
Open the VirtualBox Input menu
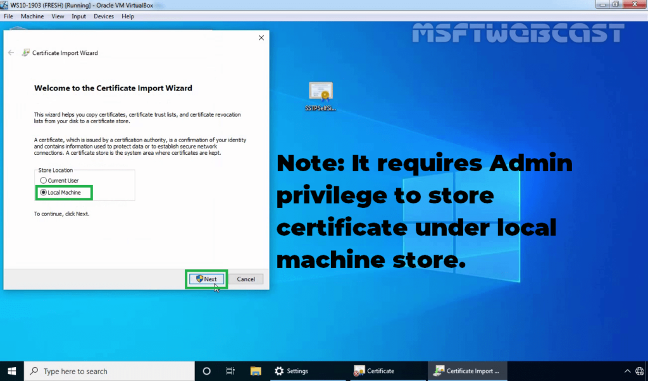point(78,16)
